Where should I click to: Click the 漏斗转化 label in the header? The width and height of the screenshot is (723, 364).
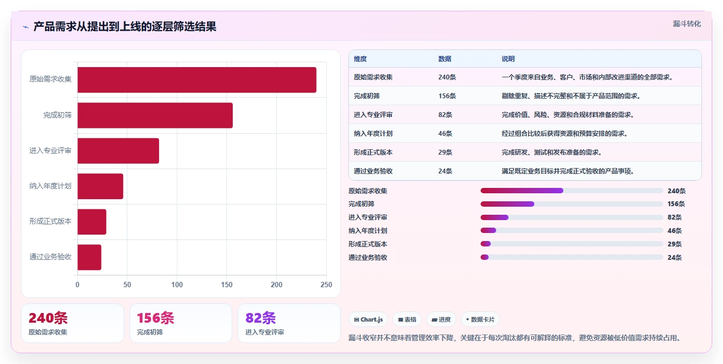[687, 24]
